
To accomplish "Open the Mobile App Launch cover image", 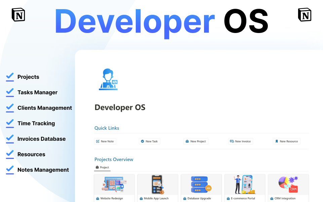I will [158, 184].
